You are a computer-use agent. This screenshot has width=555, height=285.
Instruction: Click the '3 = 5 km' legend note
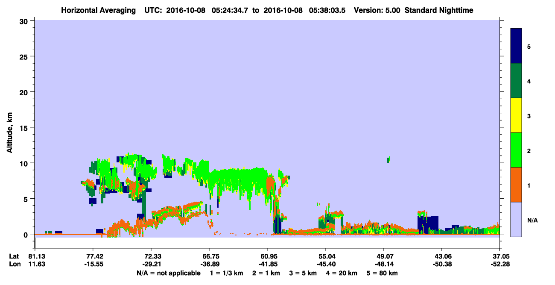303,273
